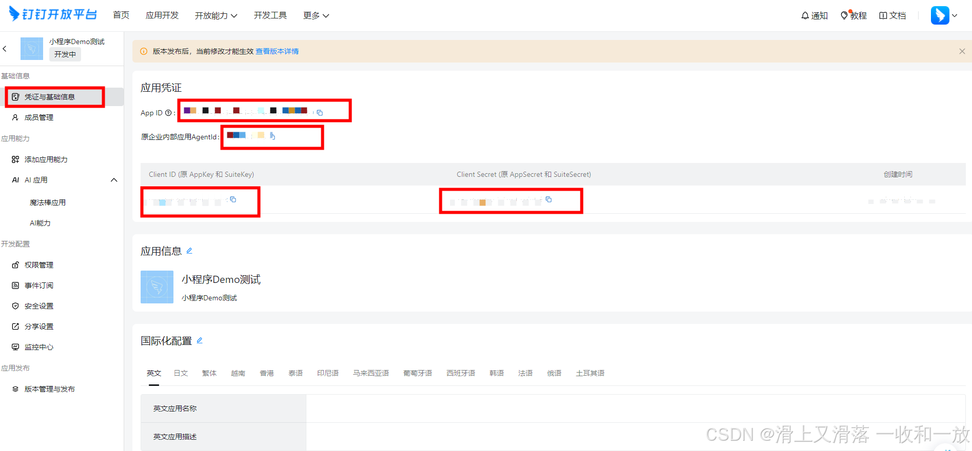
Task: Collapse the AI 应用 sidebar section
Action: tap(114, 180)
